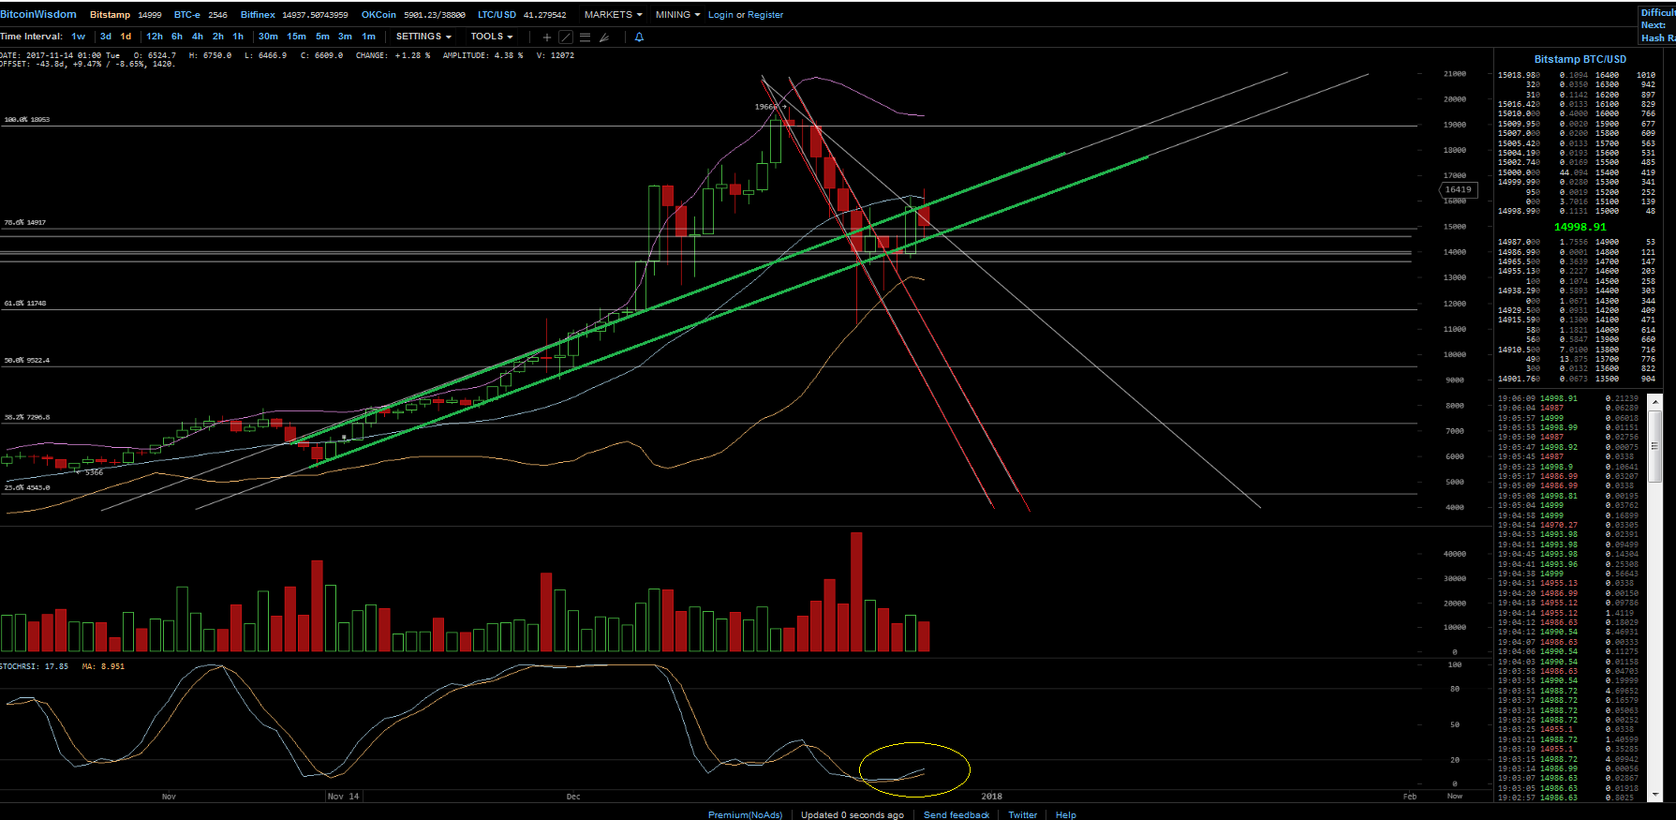Set chart interval to 30m
Screen dimensions: 1676x820
[x=268, y=37]
